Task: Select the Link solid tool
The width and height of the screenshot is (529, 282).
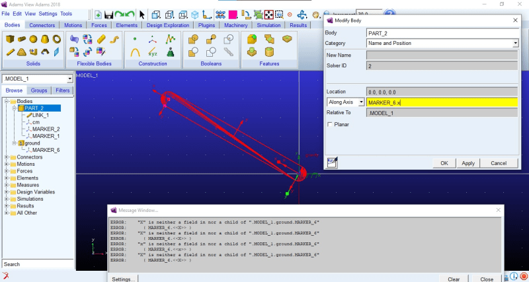Action: point(10,52)
